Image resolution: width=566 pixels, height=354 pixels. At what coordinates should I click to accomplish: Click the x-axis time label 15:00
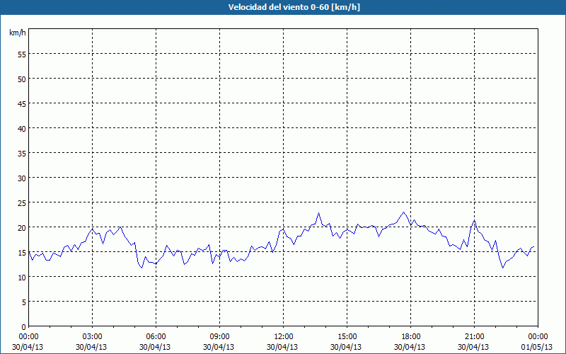click(x=347, y=337)
